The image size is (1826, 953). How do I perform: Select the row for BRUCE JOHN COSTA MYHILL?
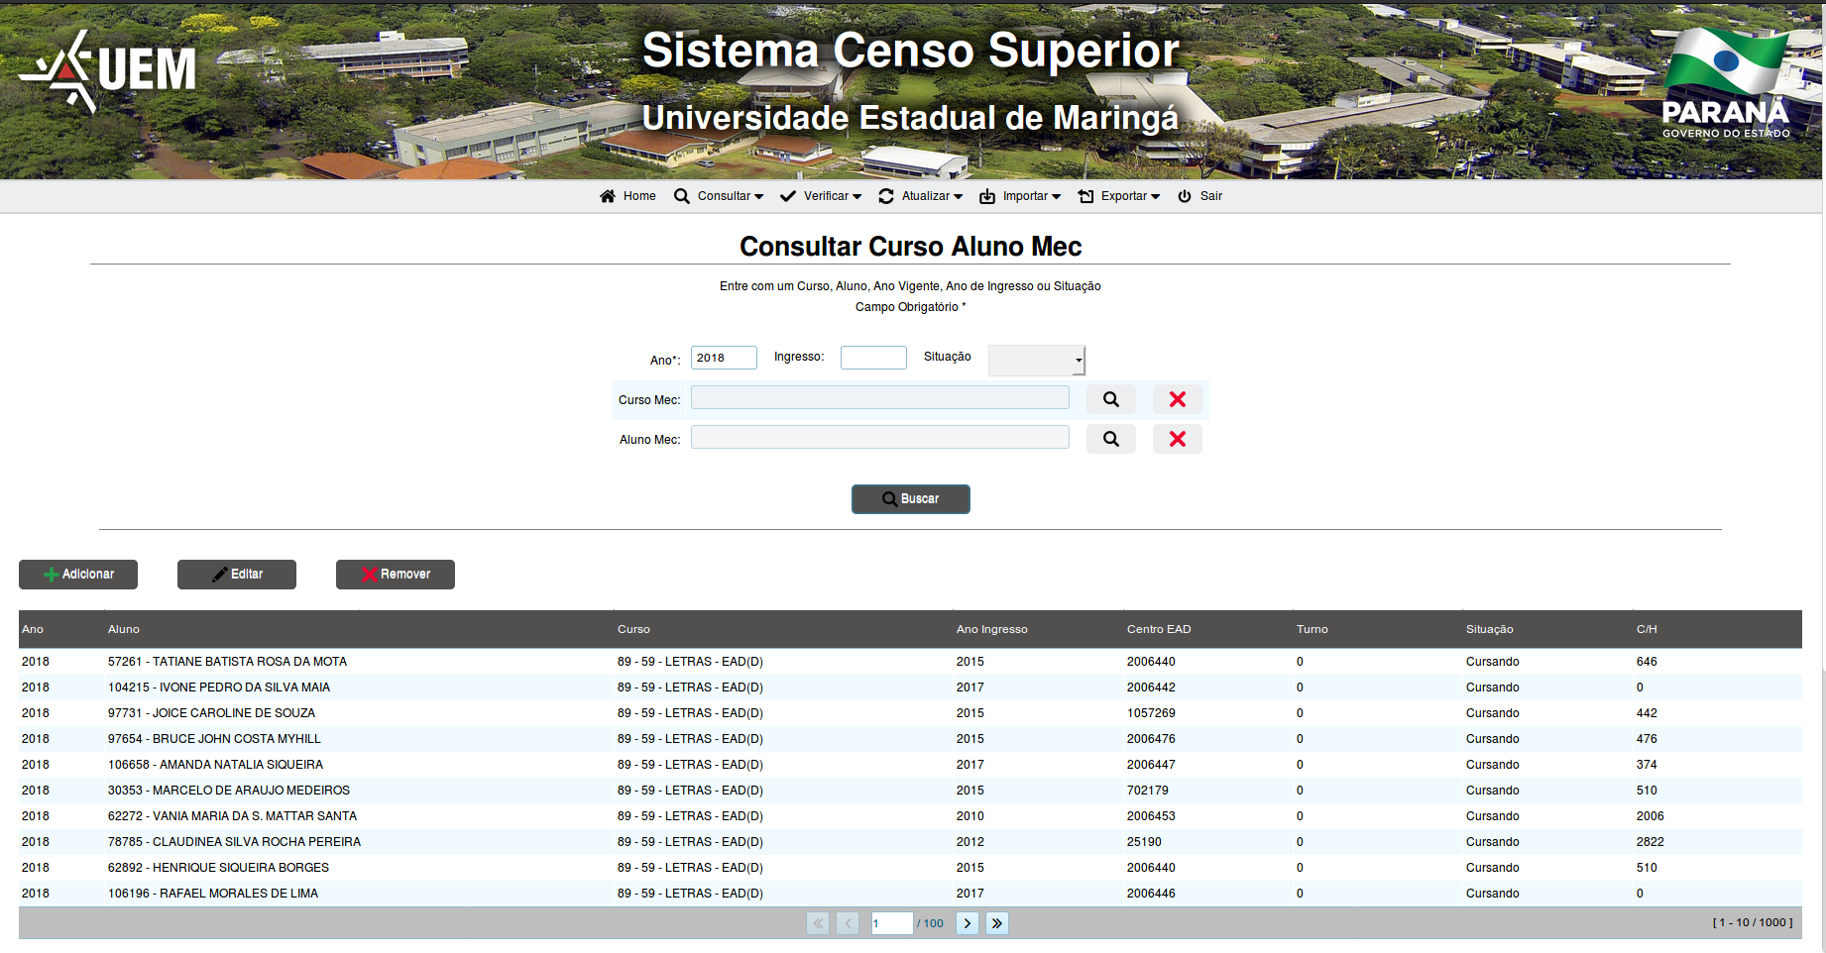point(397,738)
